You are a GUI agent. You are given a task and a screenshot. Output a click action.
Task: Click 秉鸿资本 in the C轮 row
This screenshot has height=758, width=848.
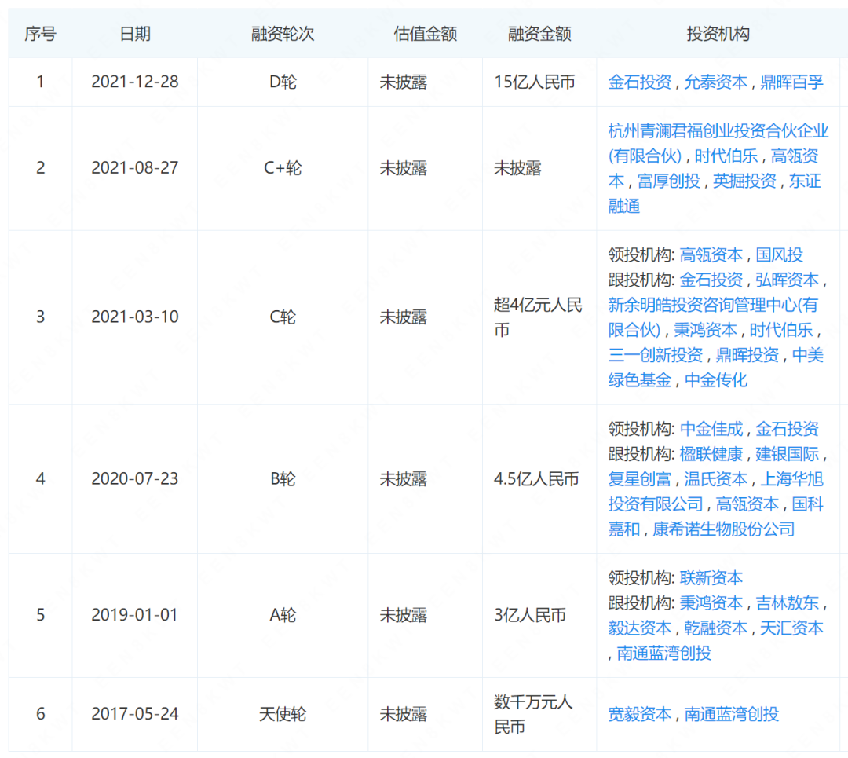tap(705, 330)
